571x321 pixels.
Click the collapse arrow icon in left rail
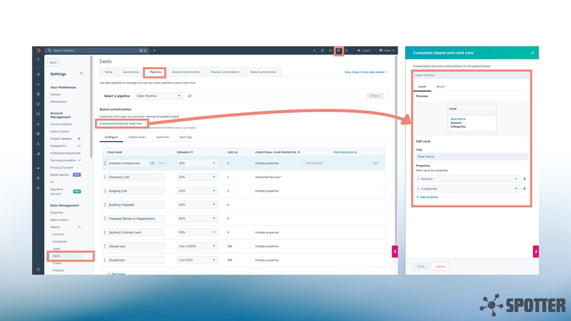click(x=38, y=168)
